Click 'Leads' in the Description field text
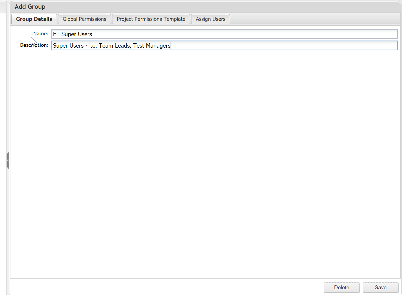Image resolution: width=402 pixels, height=295 pixels. 123,46
